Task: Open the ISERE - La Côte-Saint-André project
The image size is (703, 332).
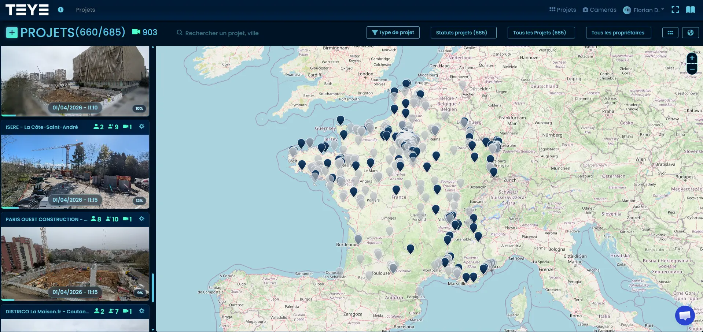Action: (x=42, y=127)
